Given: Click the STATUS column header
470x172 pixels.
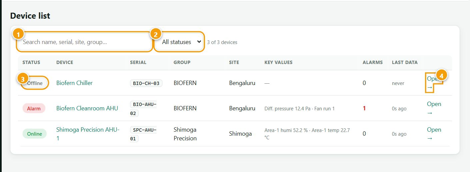Looking at the screenshot, I should [x=31, y=62].
